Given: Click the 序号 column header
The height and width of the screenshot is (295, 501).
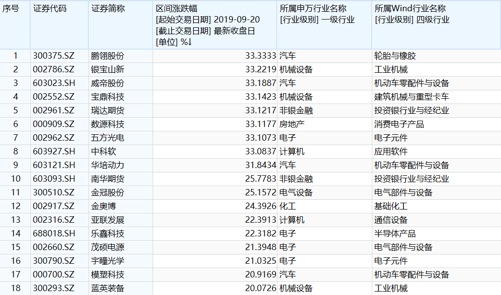Looking at the screenshot, I should coord(15,24).
